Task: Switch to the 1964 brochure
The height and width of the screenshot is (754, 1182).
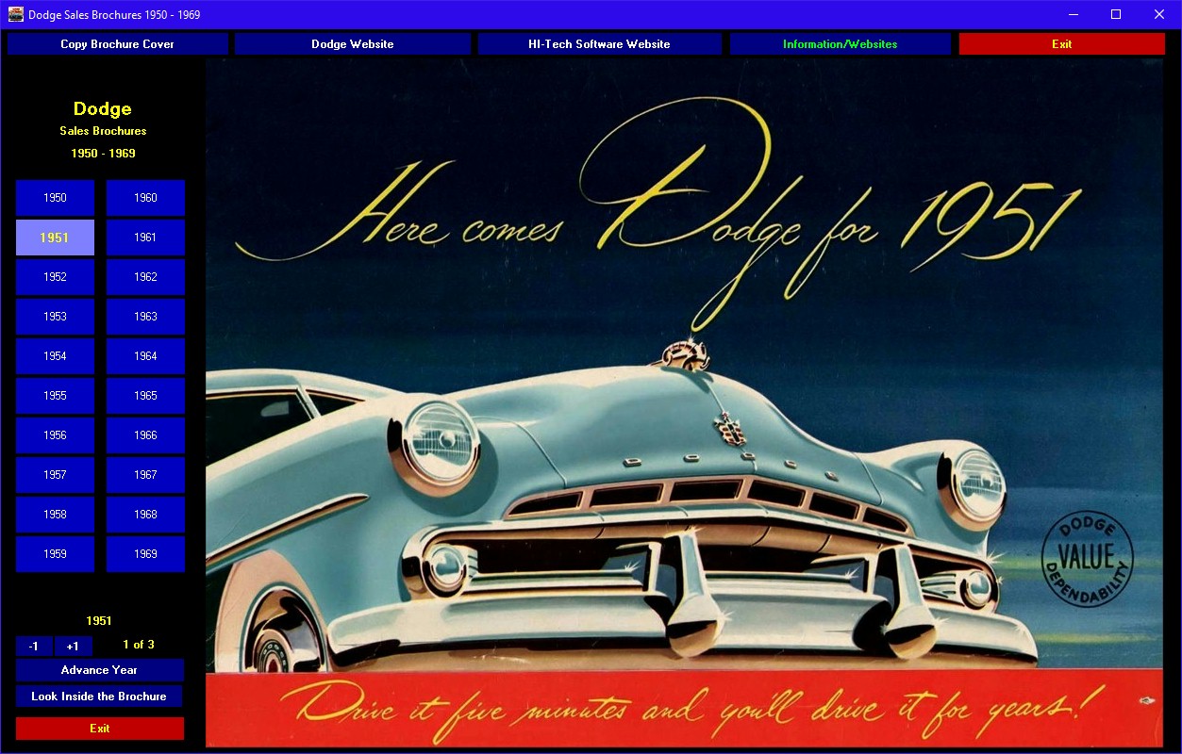Action: coord(145,356)
